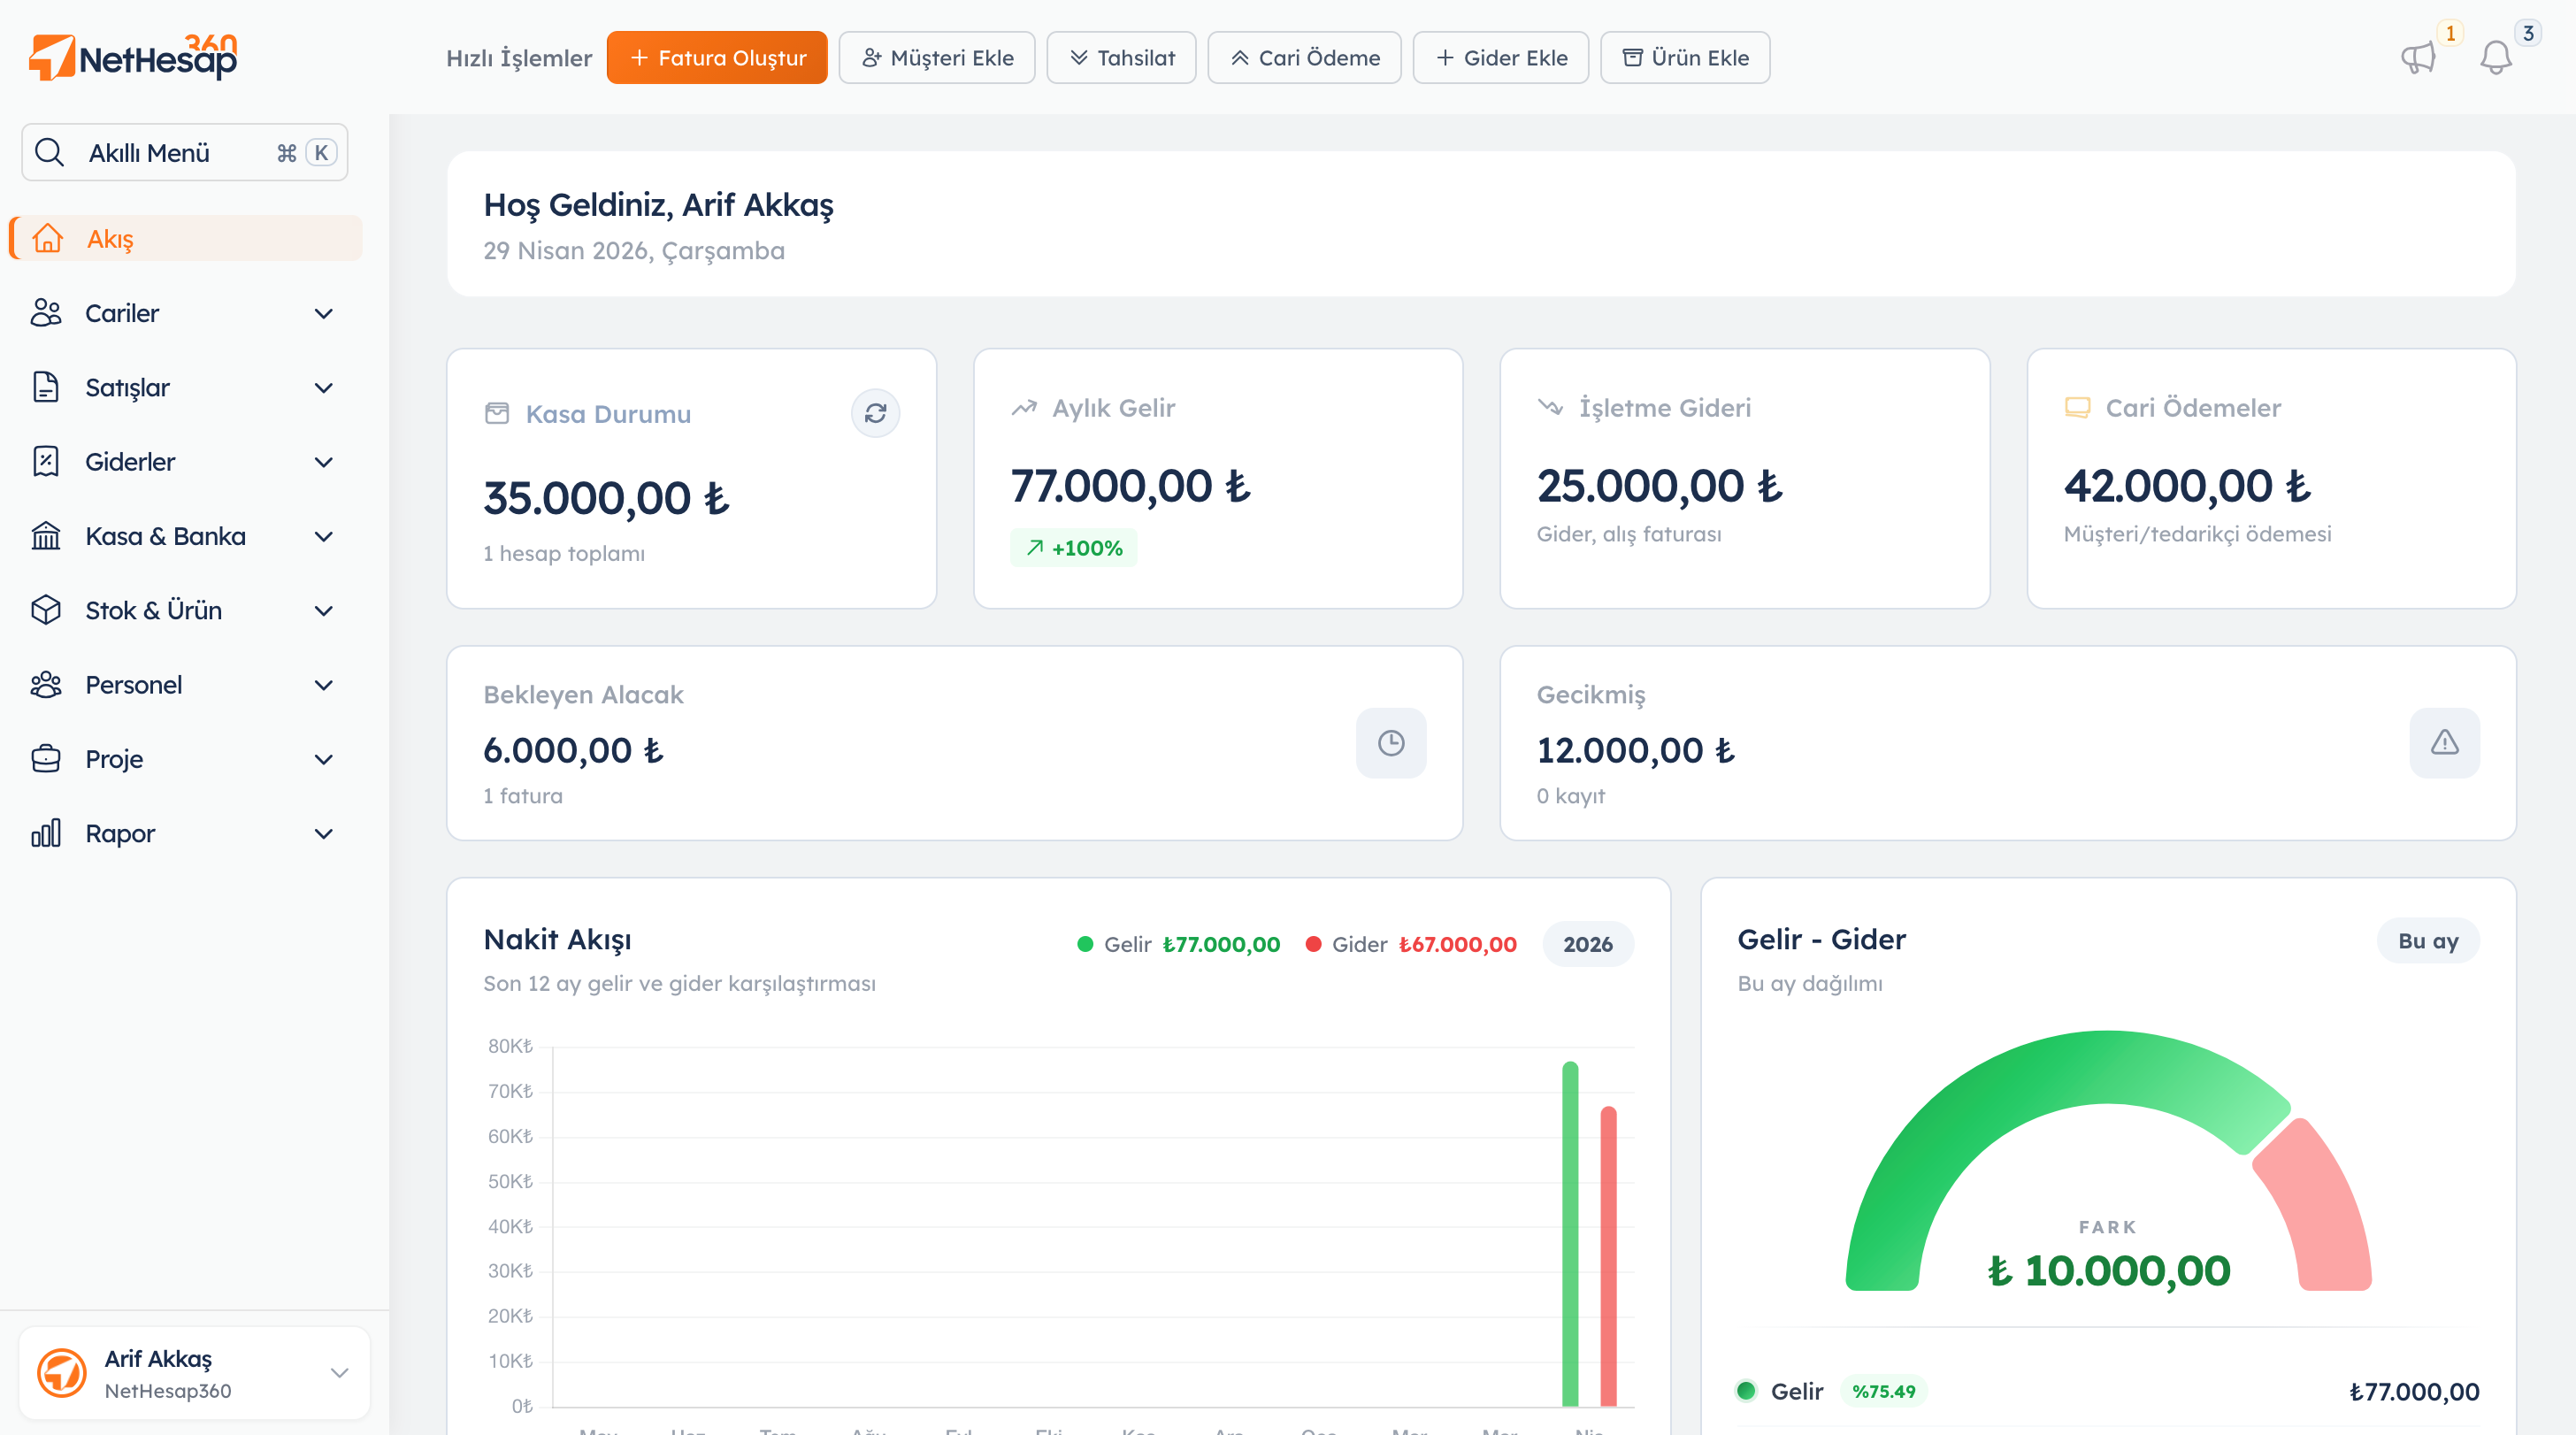Click the Rapor bar chart icon
The width and height of the screenshot is (2576, 1435).
tap(46, 833)
